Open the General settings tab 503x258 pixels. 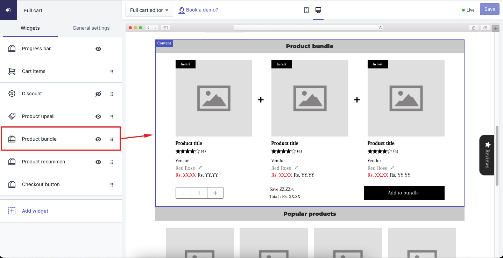[x=91, y=28]
